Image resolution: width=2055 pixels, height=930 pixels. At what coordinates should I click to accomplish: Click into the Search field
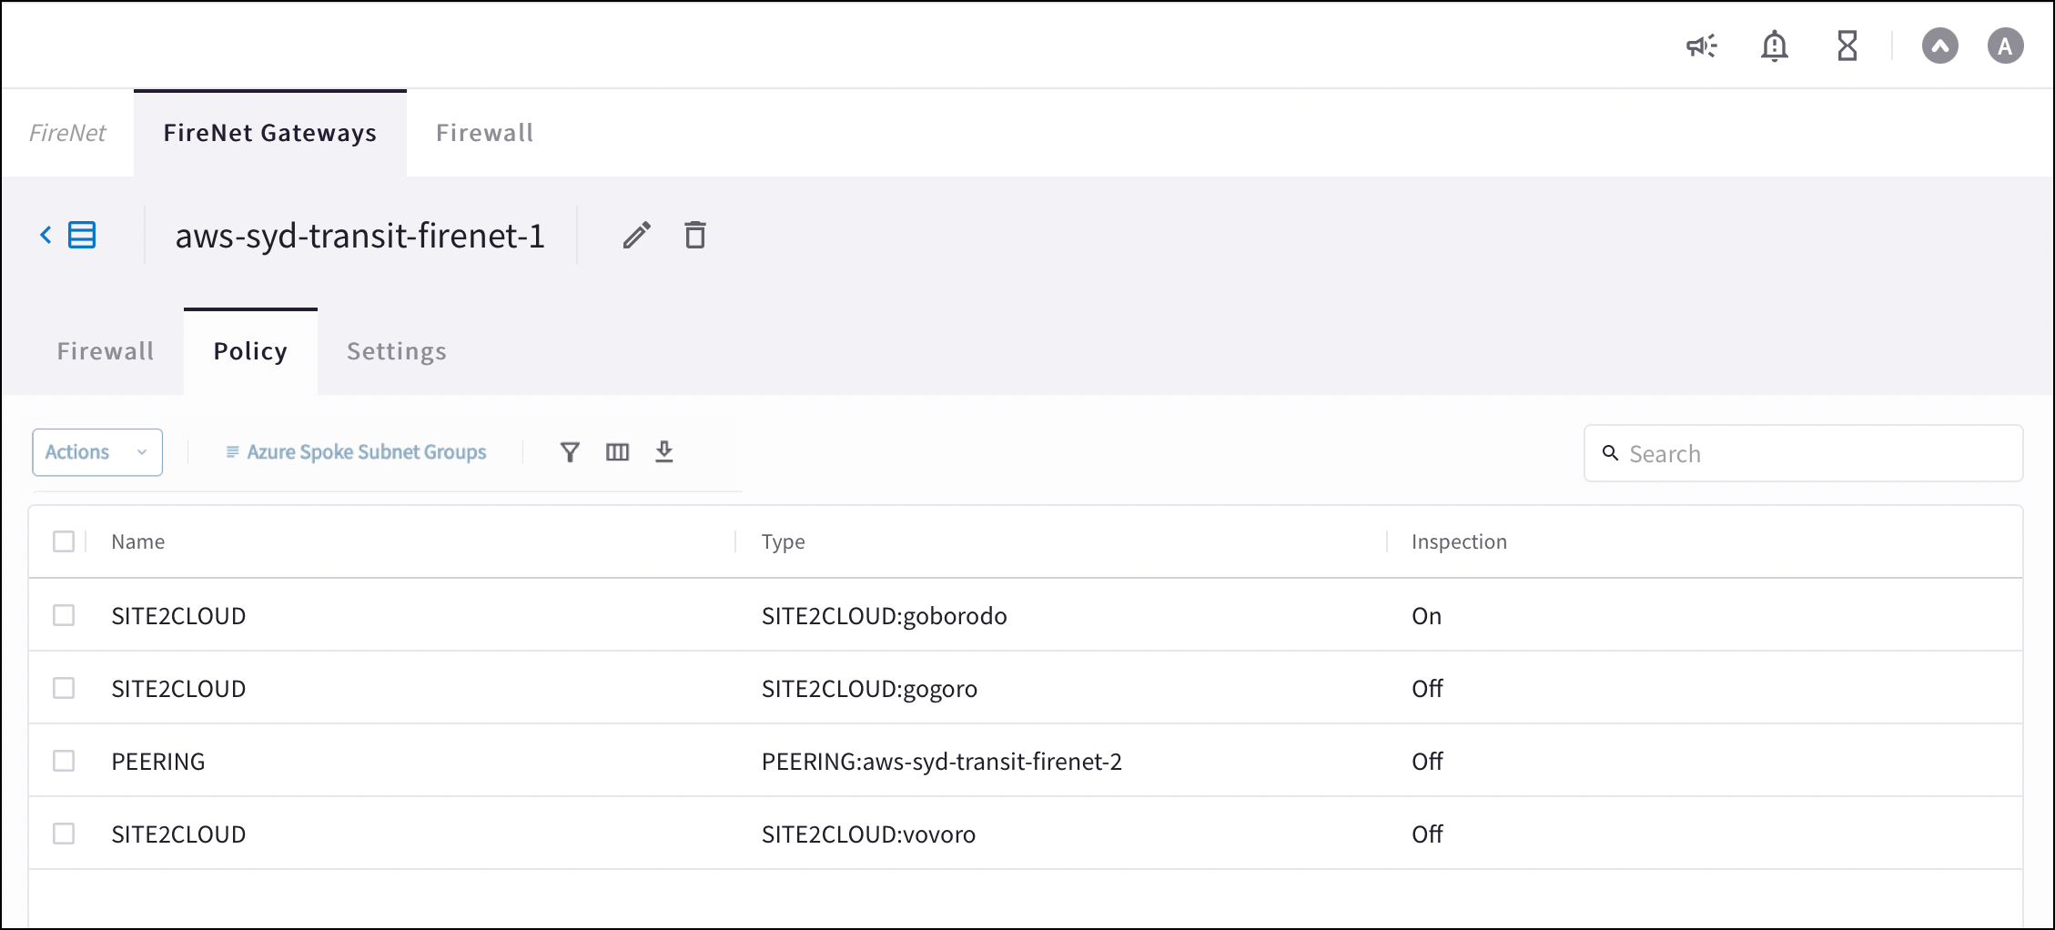pyautogui.click(x=1811, y=454)
